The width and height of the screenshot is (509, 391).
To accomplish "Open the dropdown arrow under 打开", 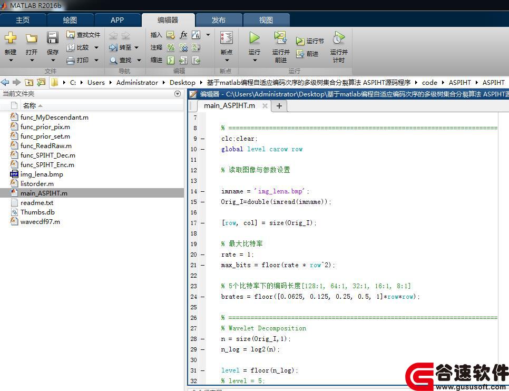I will tap(32, 60).
